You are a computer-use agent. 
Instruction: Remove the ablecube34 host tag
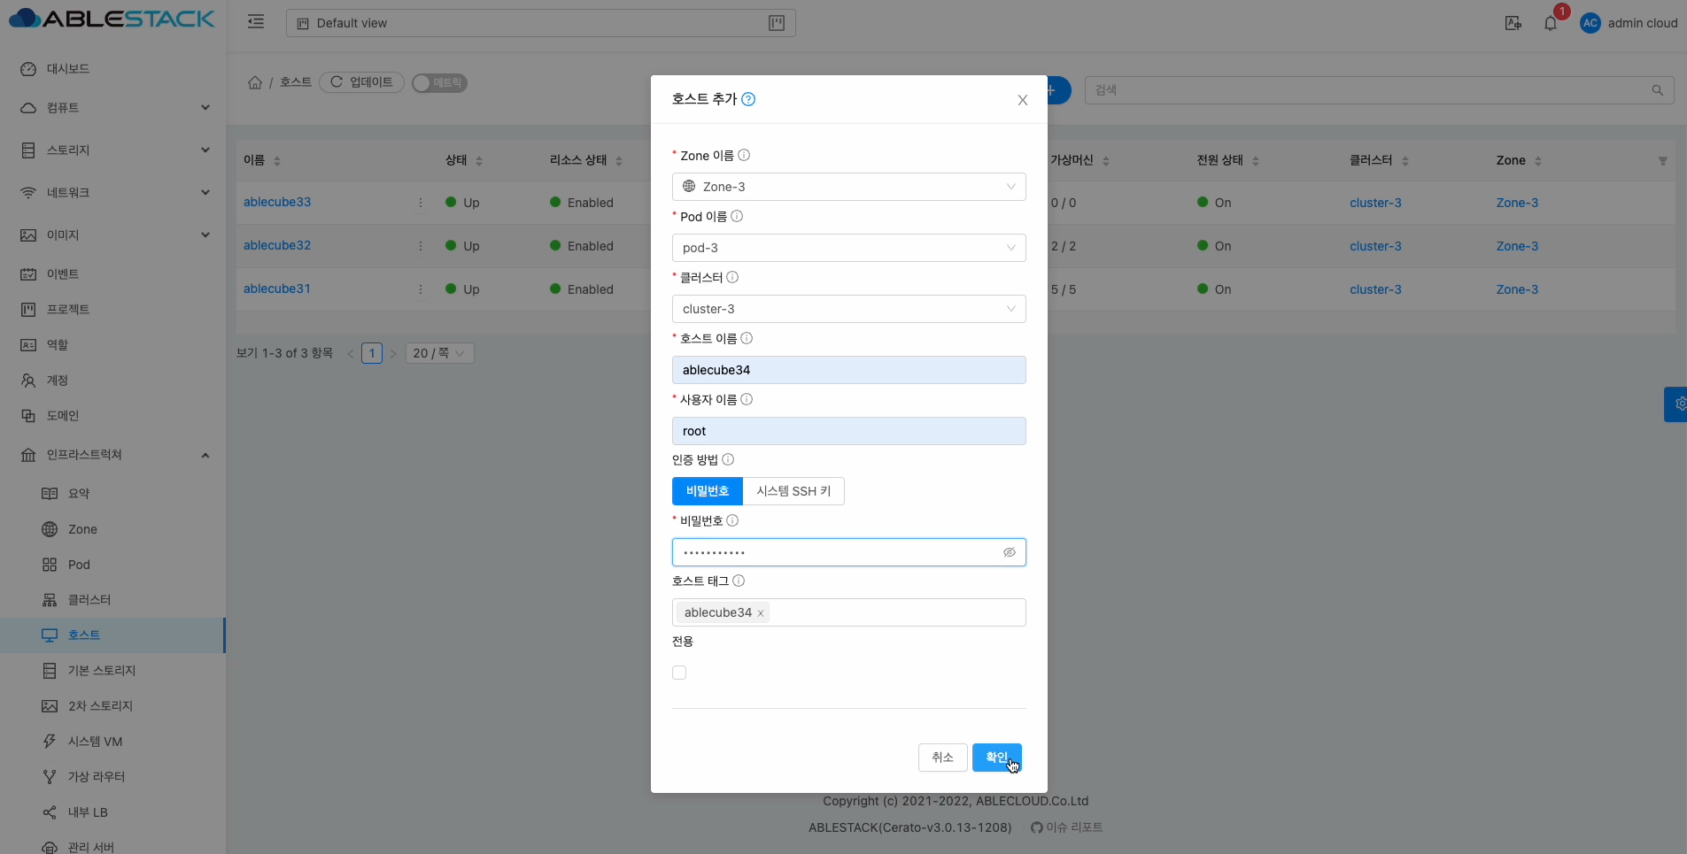click(761, 613)
